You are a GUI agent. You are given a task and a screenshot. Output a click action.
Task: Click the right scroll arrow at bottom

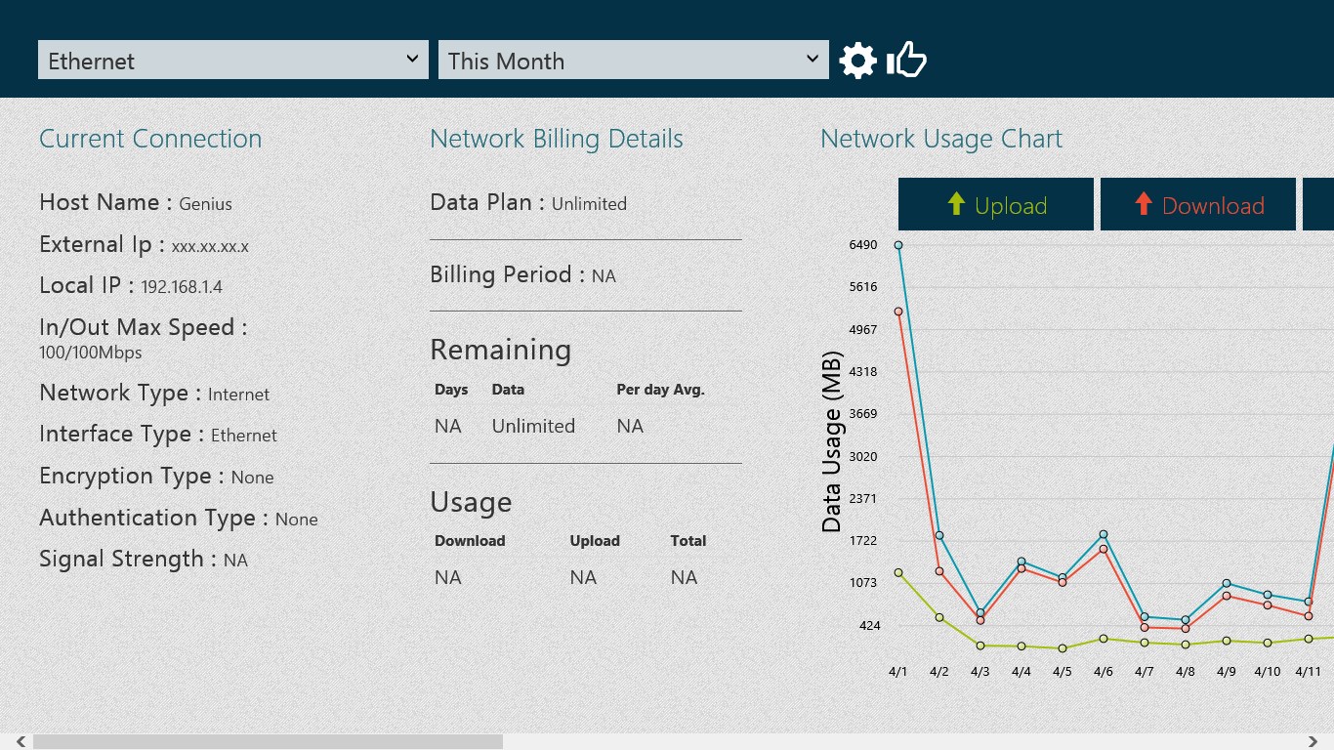[x=1313, y=742]
